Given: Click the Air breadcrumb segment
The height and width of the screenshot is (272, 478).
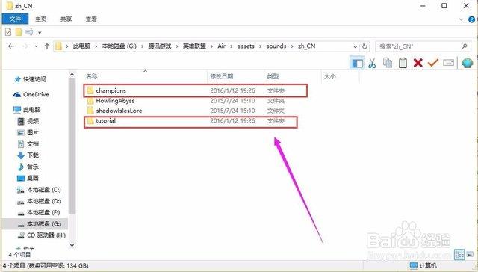Looking at the screenshot, I should 222,46.
